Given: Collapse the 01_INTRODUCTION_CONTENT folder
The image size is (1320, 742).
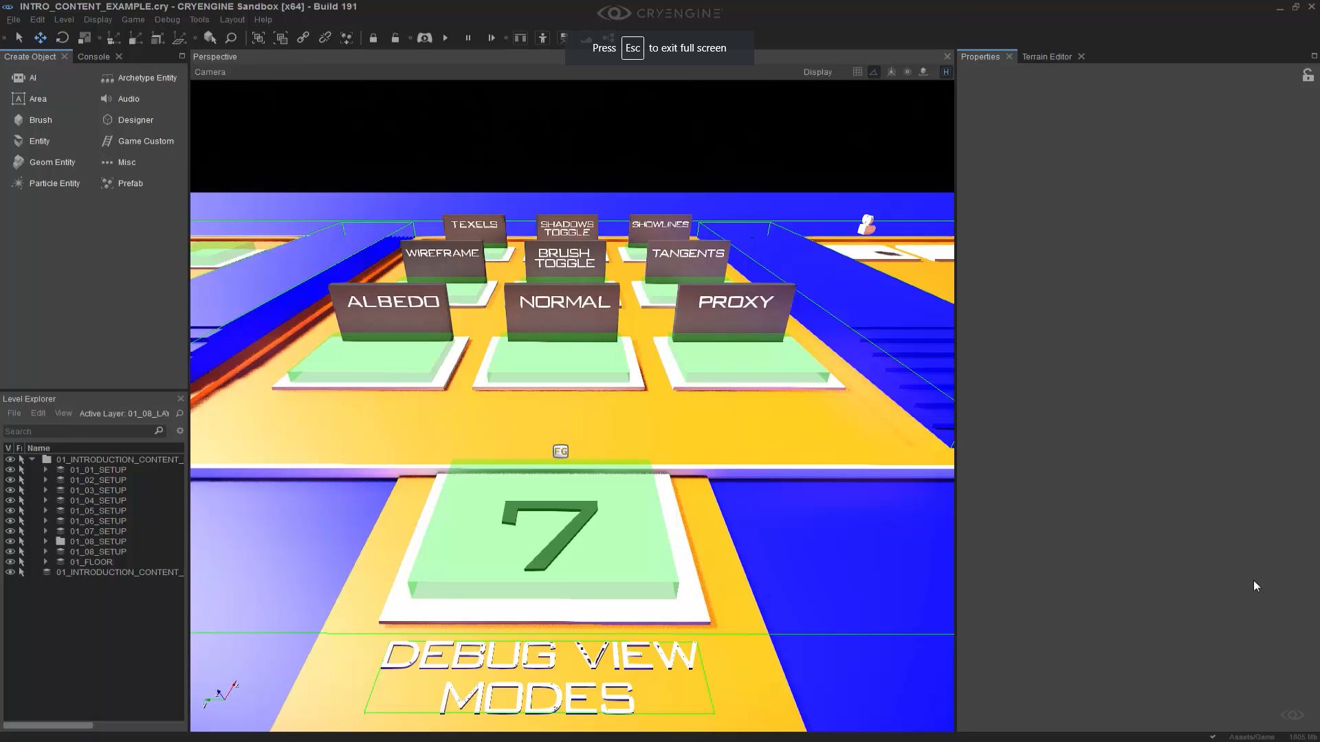Looking at the screenshot, I should [32, 459].
